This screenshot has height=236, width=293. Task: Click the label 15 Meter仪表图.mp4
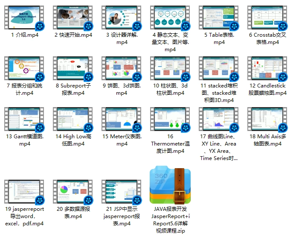tap(122, 140)
